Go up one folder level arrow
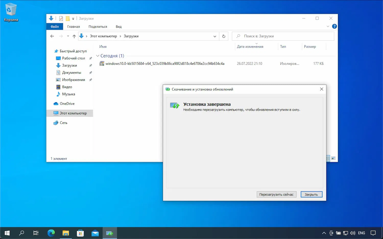 tap(74, 36)
